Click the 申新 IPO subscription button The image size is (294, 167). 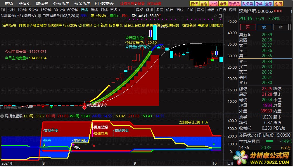click(x=223, y=4)
